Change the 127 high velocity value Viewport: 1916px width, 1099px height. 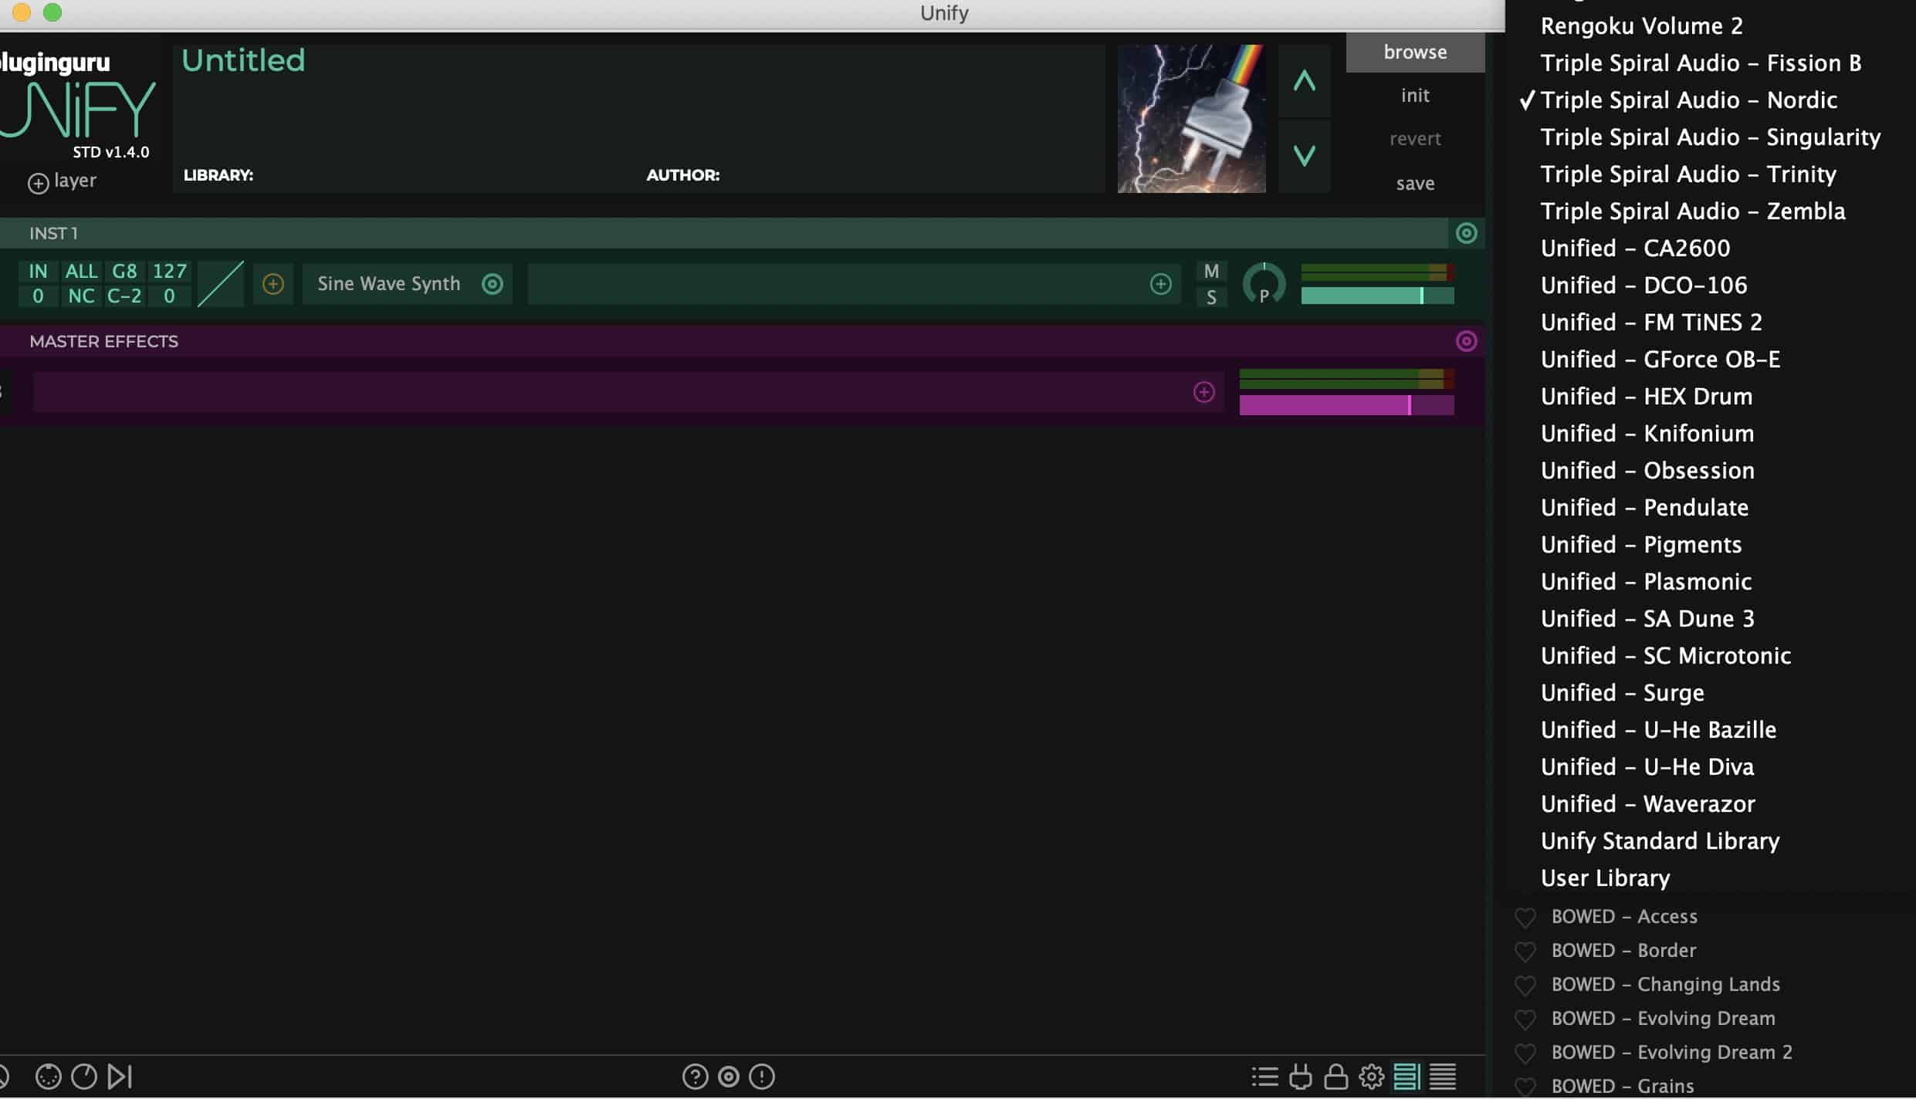(169, 271)
